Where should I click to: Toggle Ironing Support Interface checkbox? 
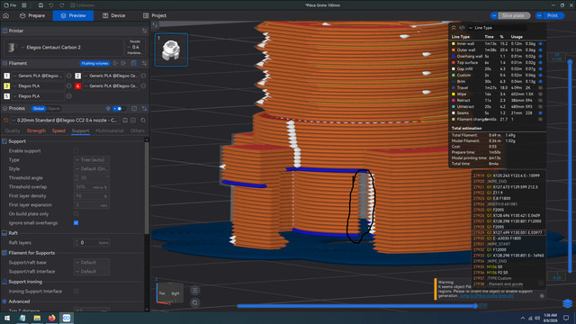pyautogui.click(x=76, y=292)
